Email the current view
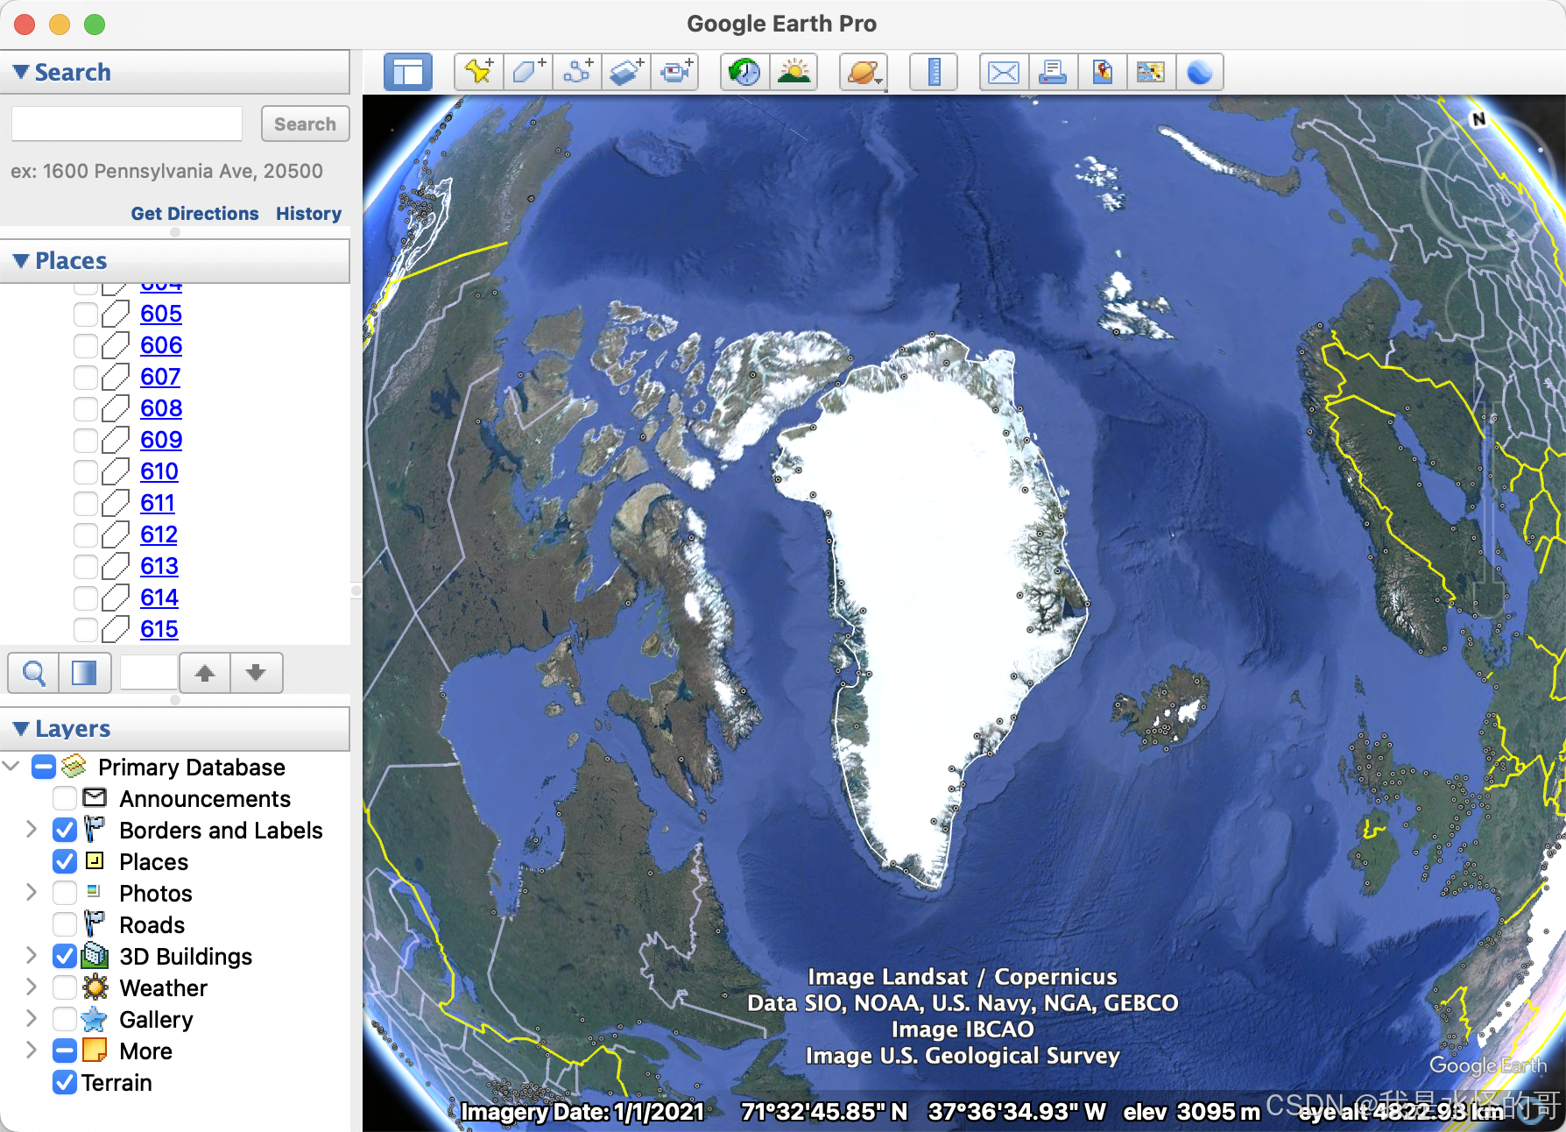This screenshot has height=1132, width=1566. click(x=1004, y=72)
